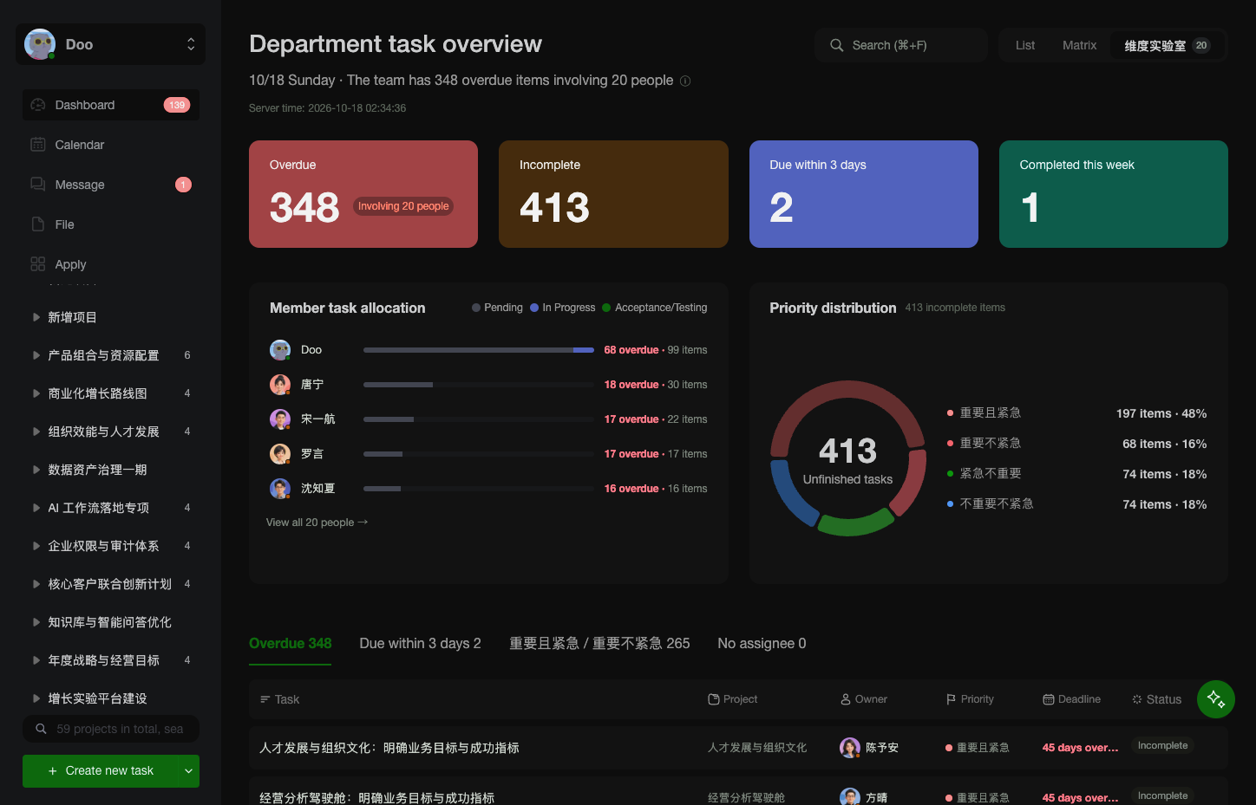Image resolution: width=1256 pixels, height=805 pixels.
Task: Click the green AI sparkle floating button
Action: point(1216,699)
